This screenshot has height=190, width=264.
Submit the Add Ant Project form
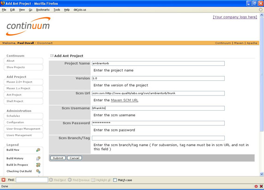(58, 158)
